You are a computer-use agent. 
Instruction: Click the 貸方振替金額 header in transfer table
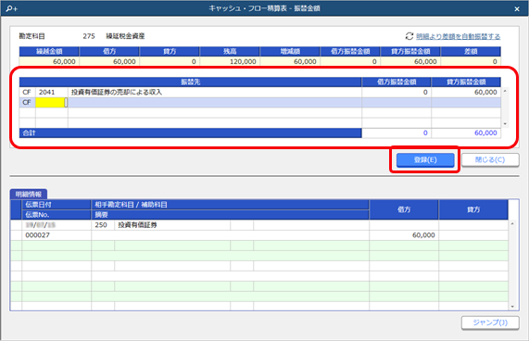[466, 82]
